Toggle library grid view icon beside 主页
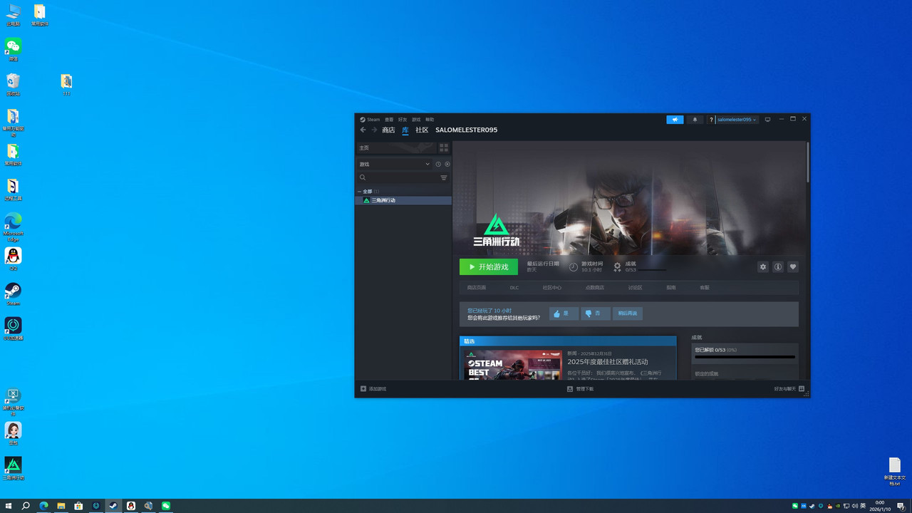The width and height of the screenshot is (912, 513). (x=444, y=147)
